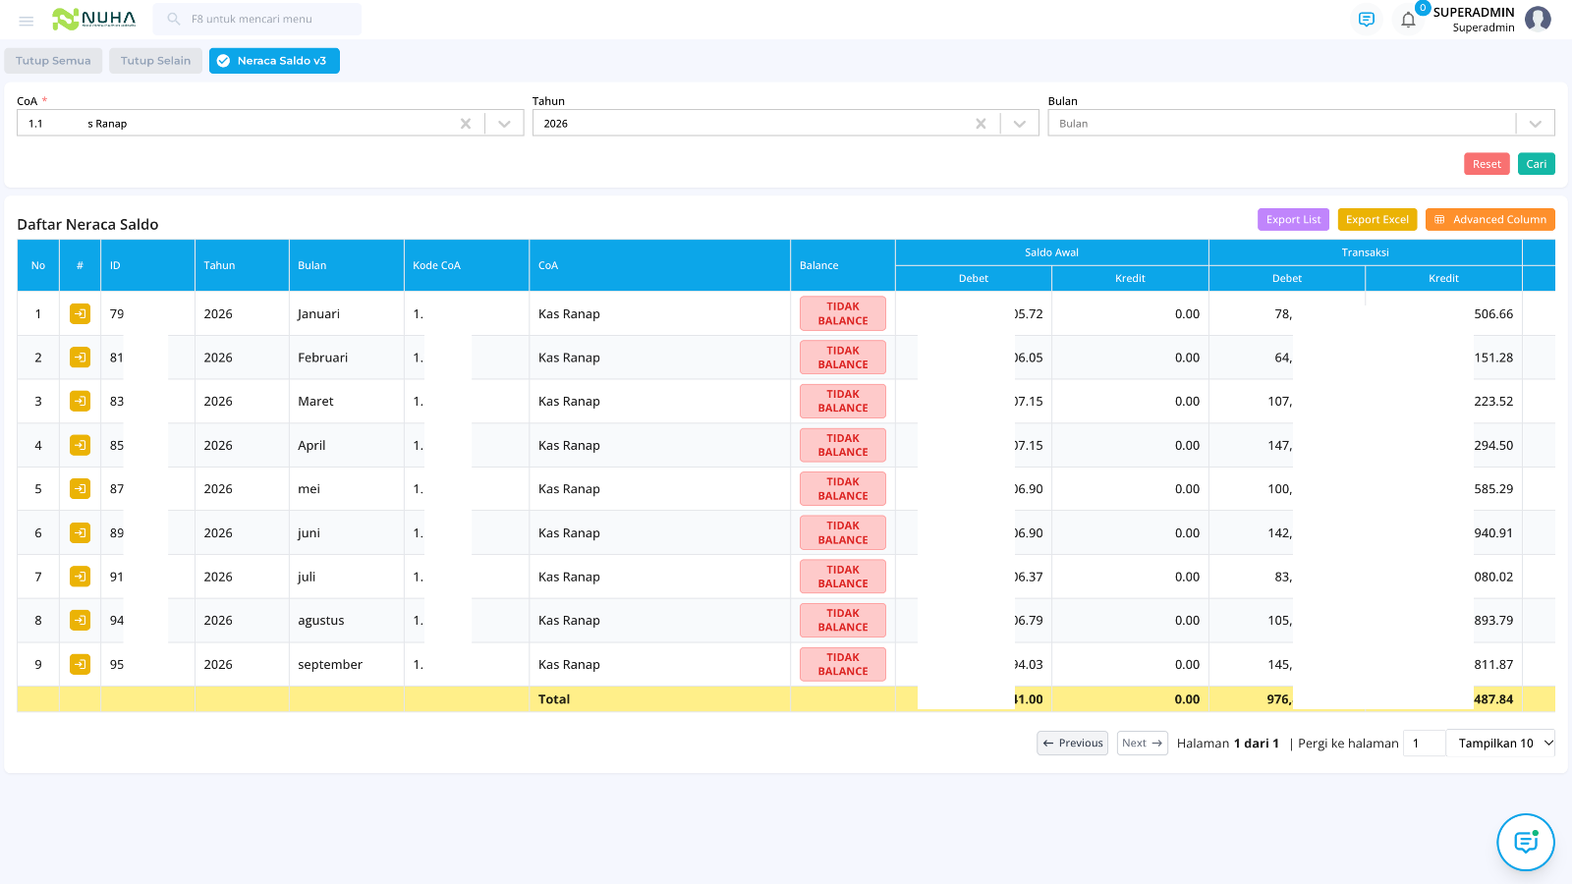Switch to Neraca Saldo v3 tab
Screen dimensions: 1572x884
tap(274, 61)
